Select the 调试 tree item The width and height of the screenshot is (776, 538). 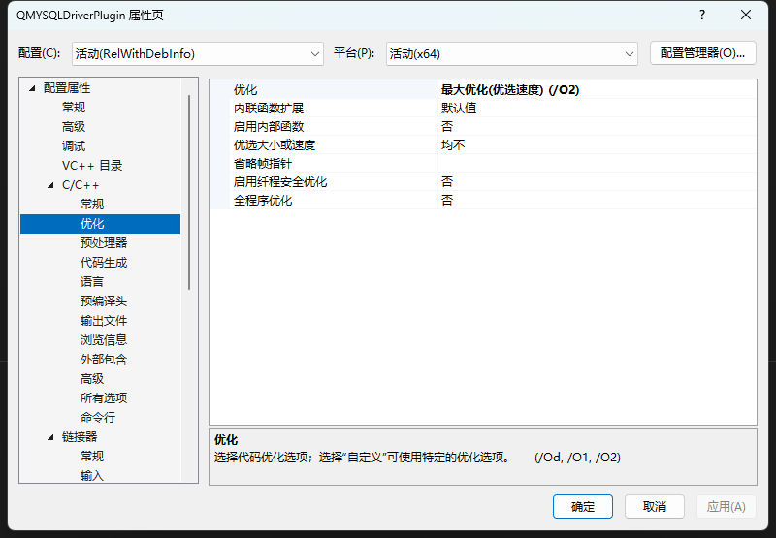coord(74,145)
